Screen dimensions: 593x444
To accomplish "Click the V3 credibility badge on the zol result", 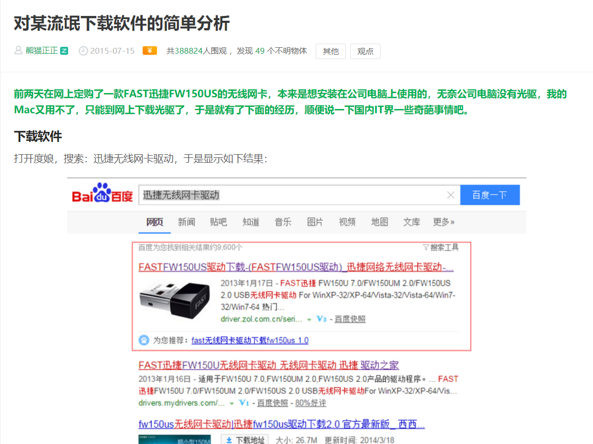I will [x=322, y=319].
